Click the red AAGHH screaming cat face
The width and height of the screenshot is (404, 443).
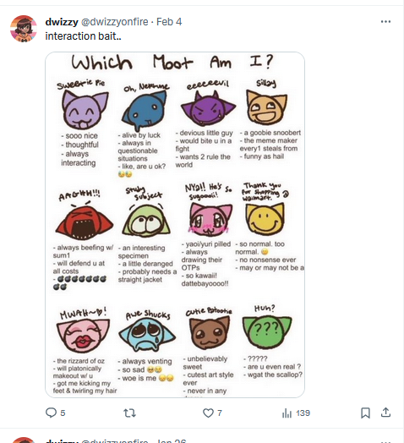point(85,221)
